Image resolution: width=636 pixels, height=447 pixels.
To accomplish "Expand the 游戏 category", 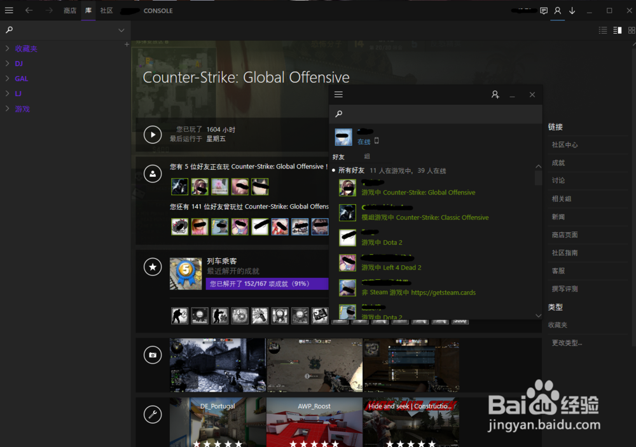I will (7, 108).
